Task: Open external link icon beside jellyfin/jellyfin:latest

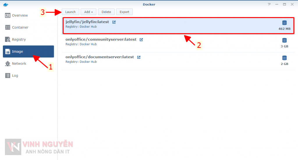Action: tap(114, 22)
